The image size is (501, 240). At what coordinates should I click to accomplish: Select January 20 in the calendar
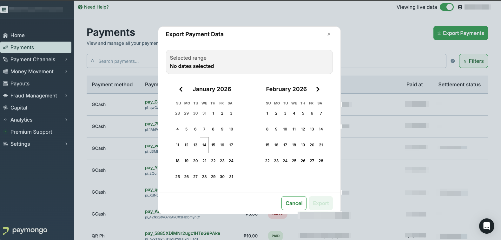point(195,161)
